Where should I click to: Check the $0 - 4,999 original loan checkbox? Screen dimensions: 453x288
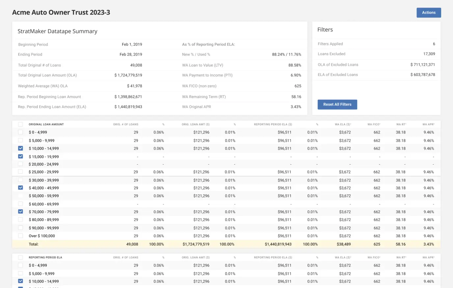[x=20, y=132]
